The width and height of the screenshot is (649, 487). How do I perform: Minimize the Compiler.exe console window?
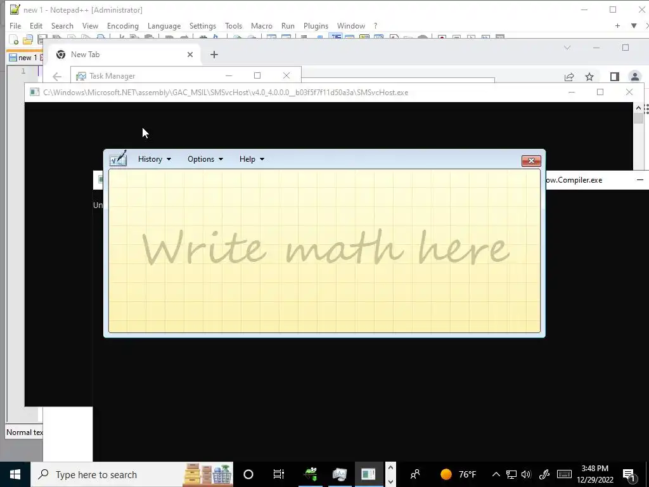click(639, 179)
